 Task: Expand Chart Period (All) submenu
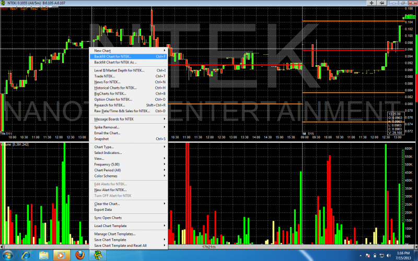129,170
